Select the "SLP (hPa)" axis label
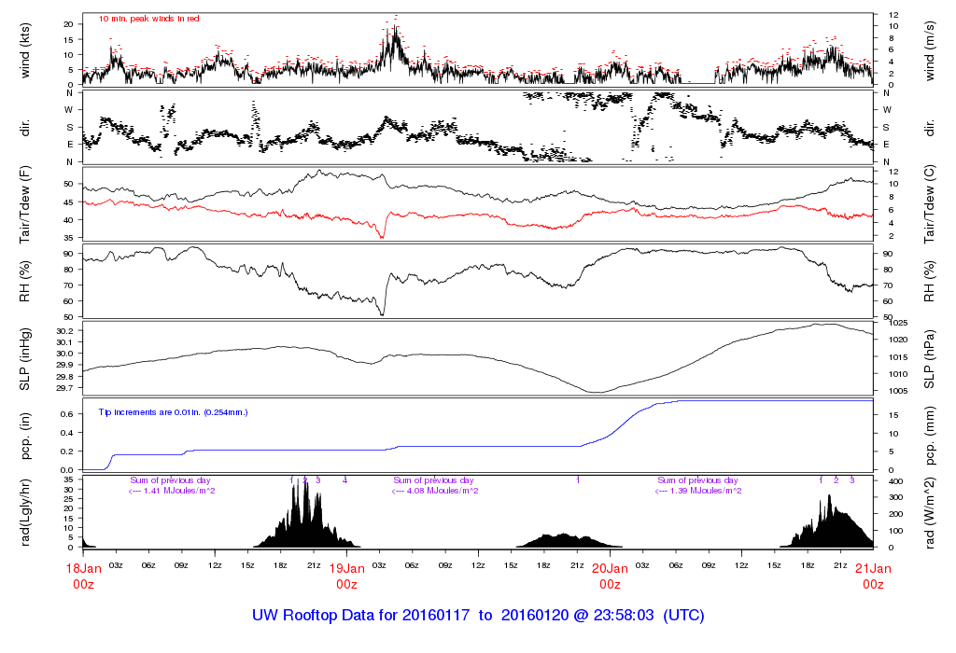 (x=930, y=359)
